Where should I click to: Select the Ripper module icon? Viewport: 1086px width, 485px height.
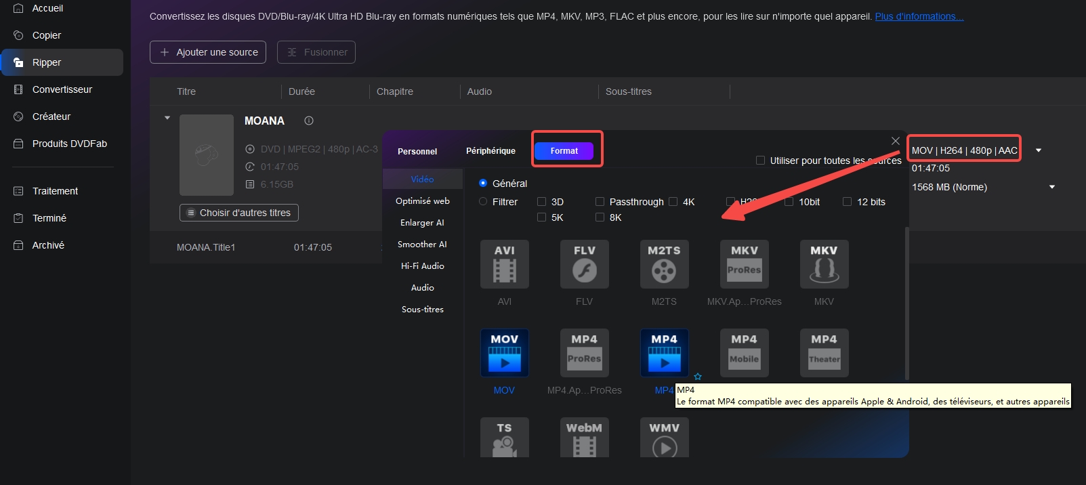(18, 62)
